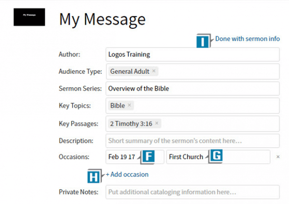Edit the Sermon Series field
Screen dimensions: 289x204
192,88
